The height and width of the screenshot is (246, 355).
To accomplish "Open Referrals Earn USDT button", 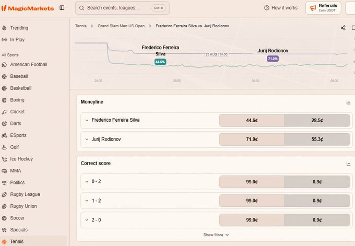I will pyautogui.click(x=323, y=8).
